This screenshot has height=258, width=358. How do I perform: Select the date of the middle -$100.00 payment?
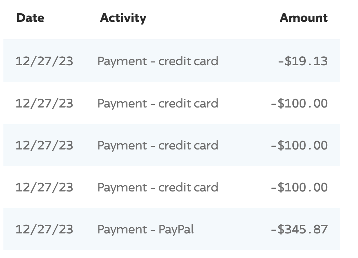pos(44,145)
